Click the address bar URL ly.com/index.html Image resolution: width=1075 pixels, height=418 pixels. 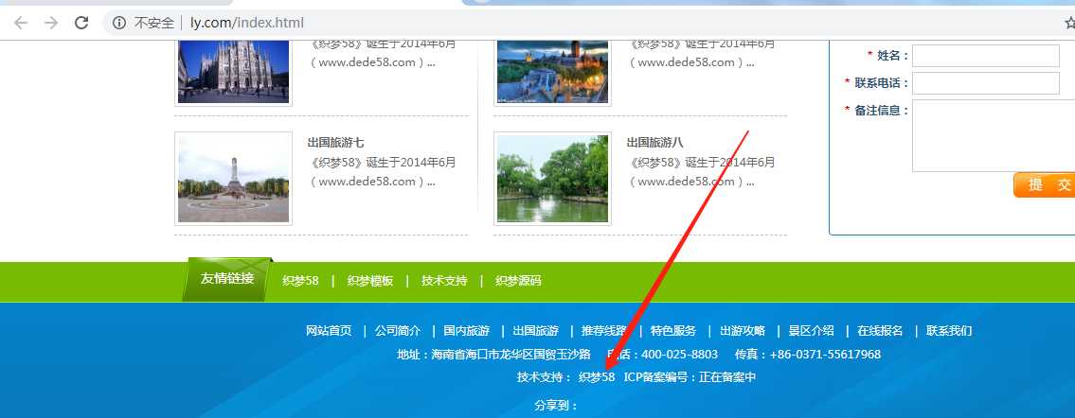[247, 23]
